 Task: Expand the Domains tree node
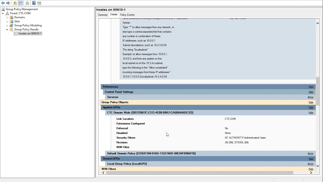7,17
